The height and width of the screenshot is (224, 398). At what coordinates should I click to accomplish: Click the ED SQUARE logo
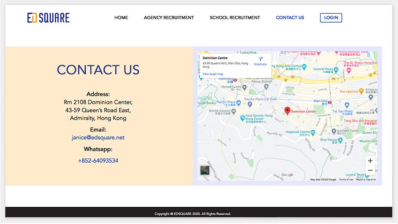coord(48,18)
